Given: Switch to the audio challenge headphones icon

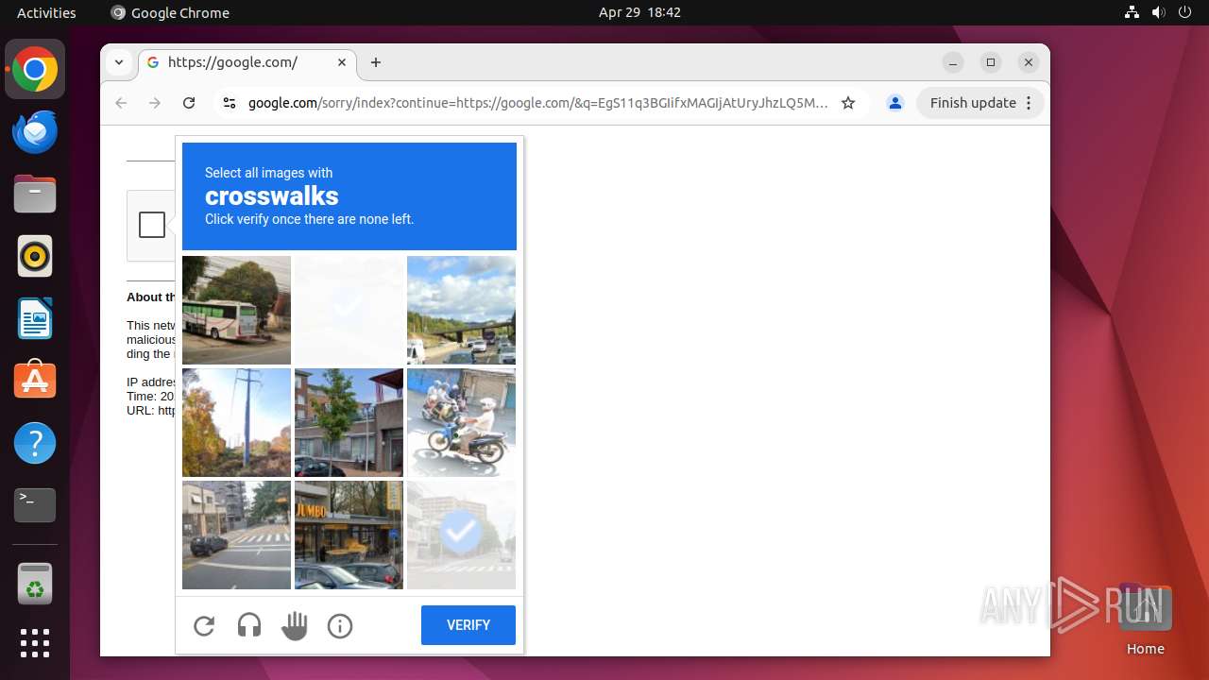Looking at the screenshot, I should (x=249, y=625).
